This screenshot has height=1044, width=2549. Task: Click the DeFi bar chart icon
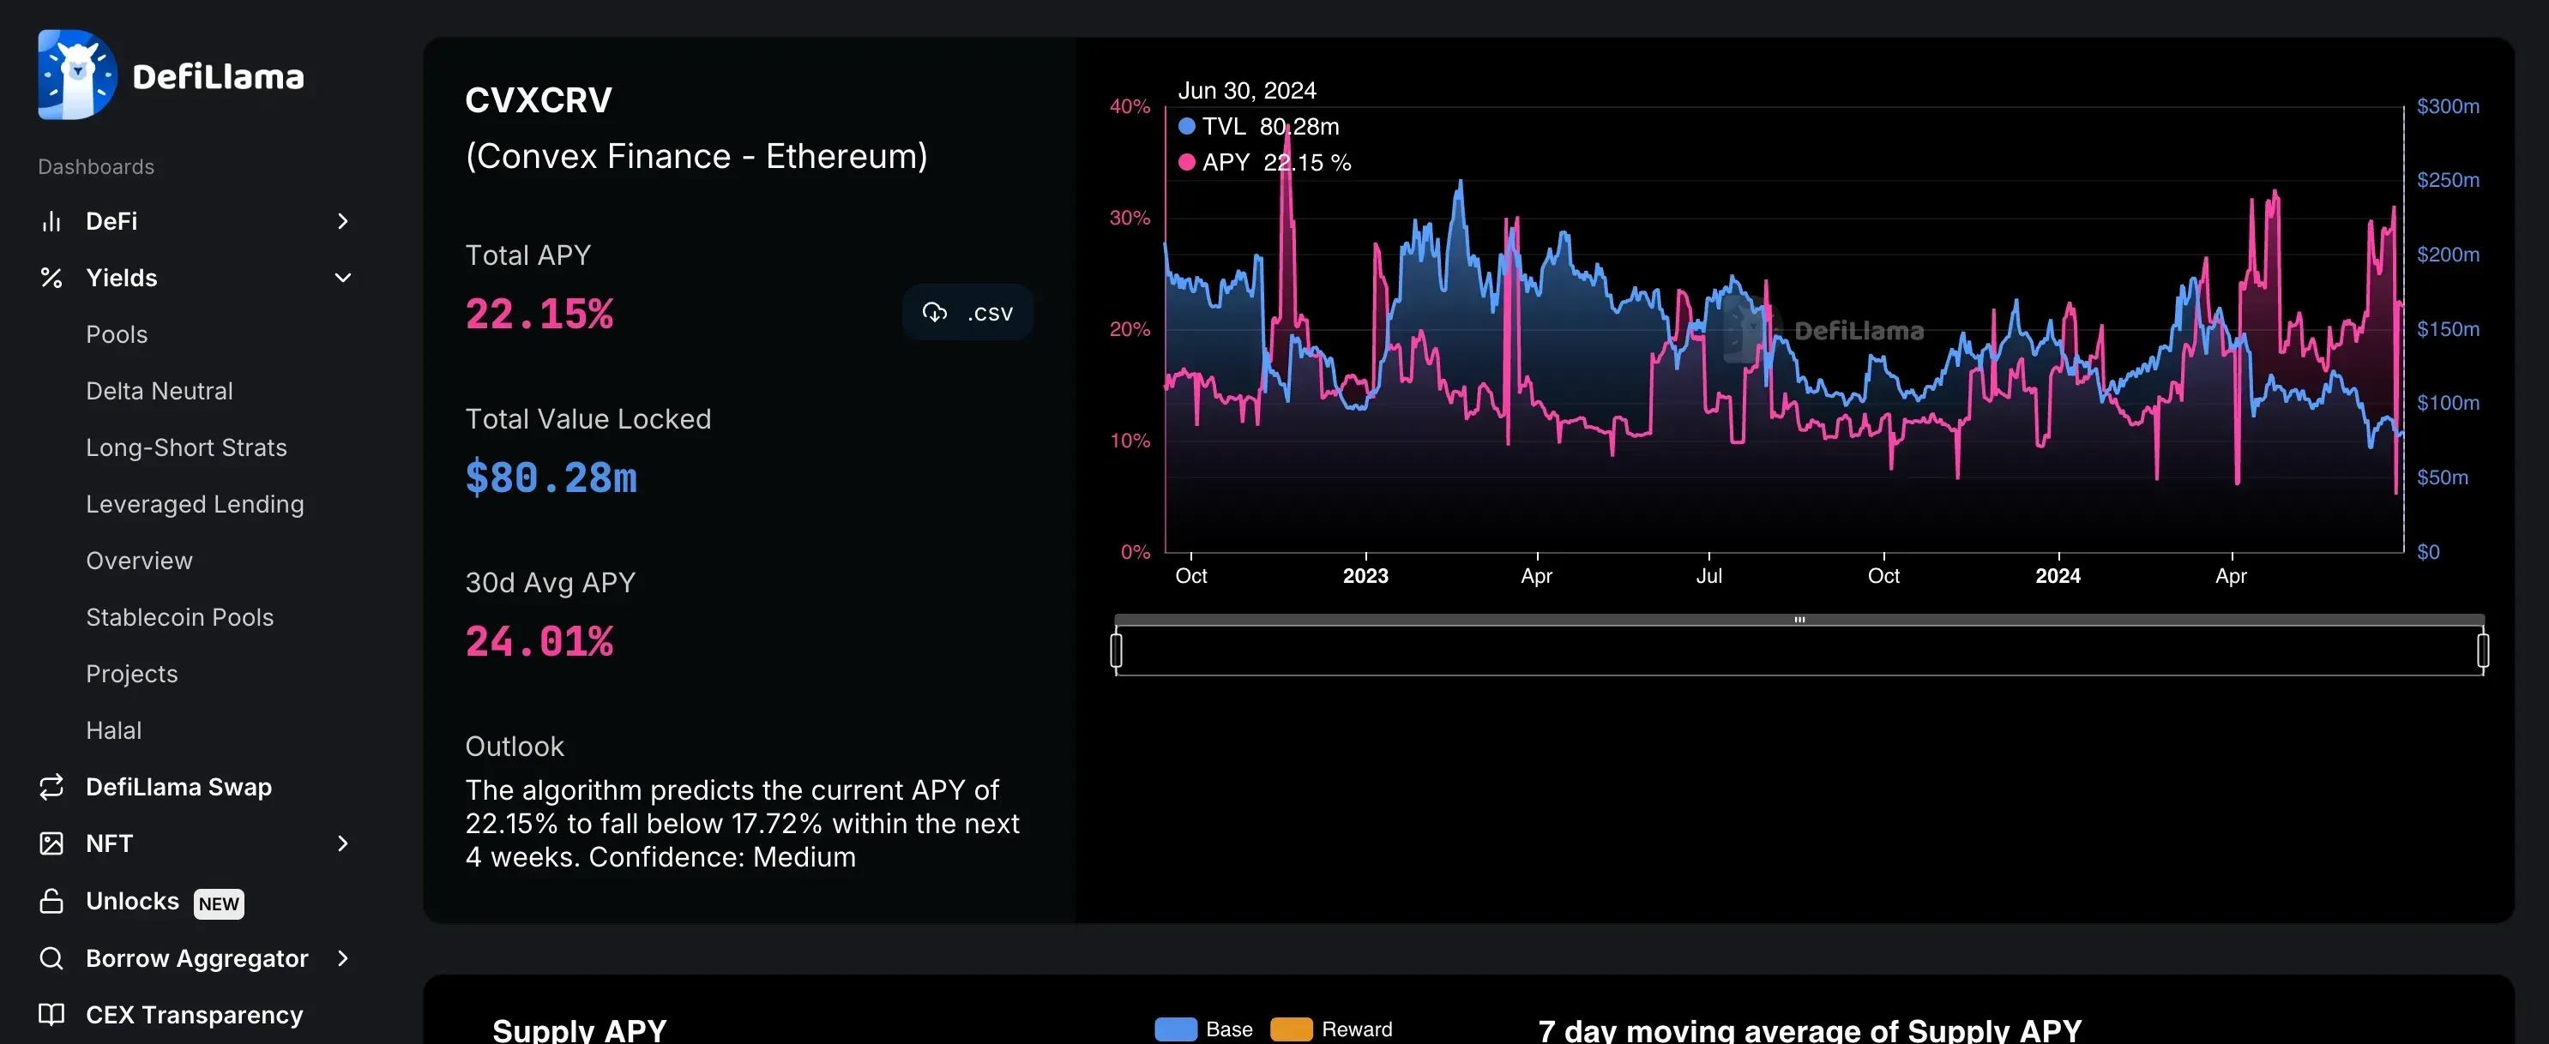[51, 221]
